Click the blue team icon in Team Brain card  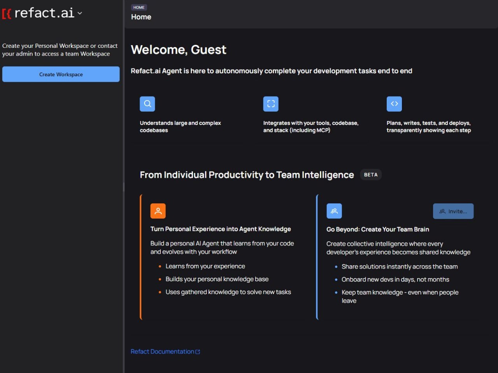coord(334,211)
